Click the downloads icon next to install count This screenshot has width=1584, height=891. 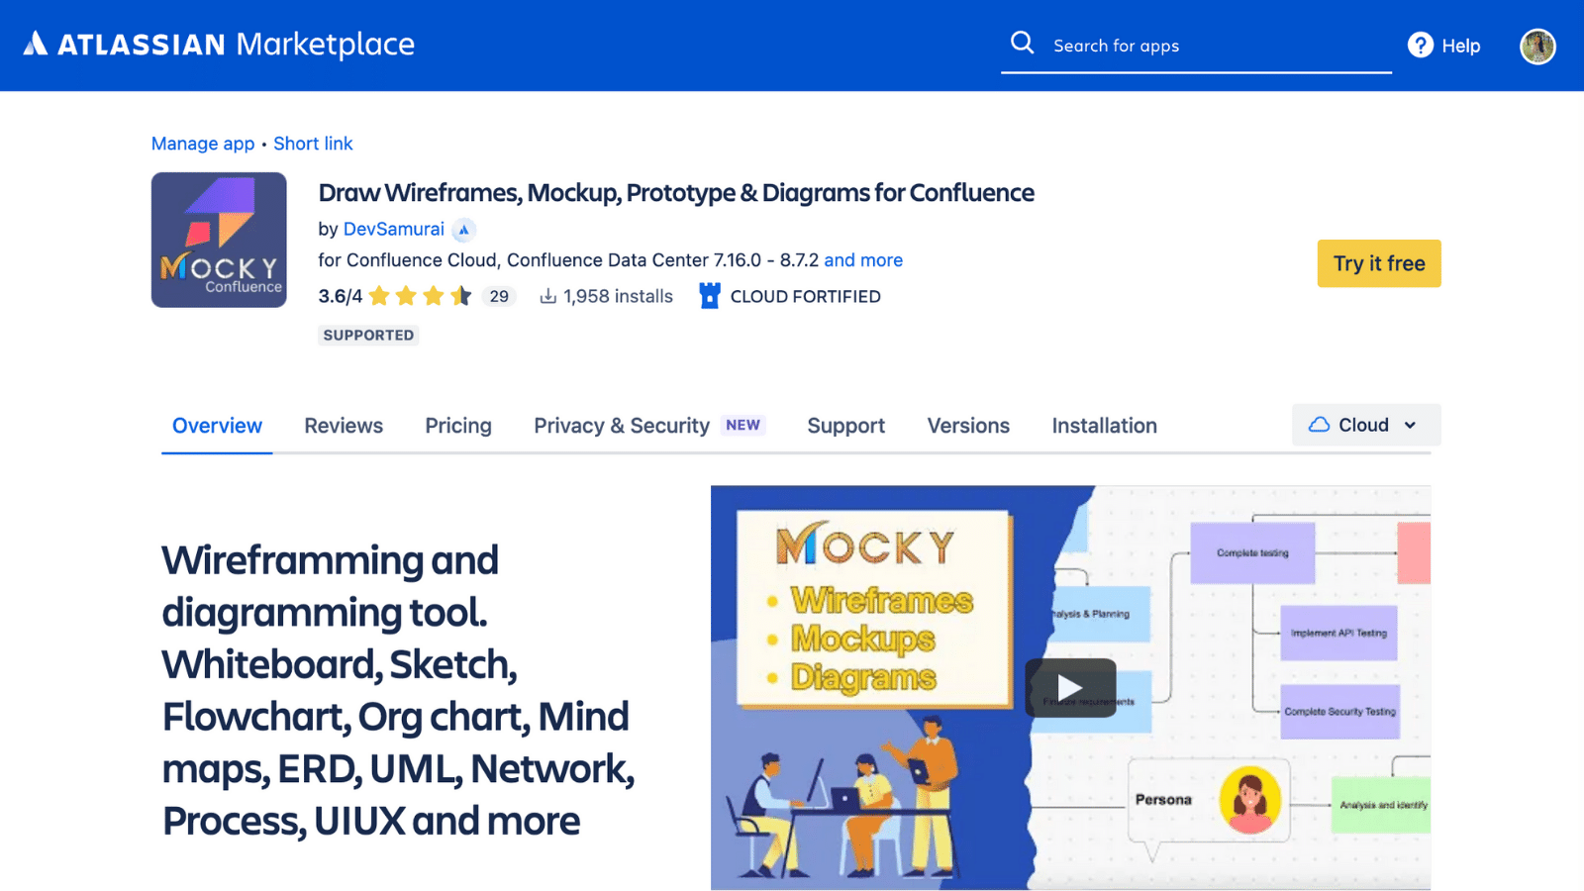pyautogui.click(x=546, y=295)
